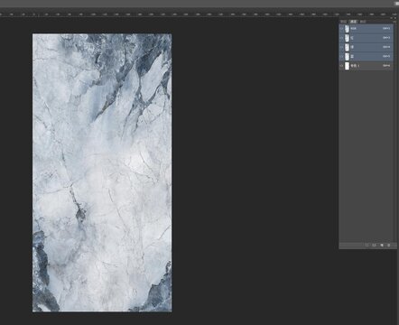Open the Channels panel flyout menu
The image size is (399, 325).
pyautogui.click(x=394, y=22)
